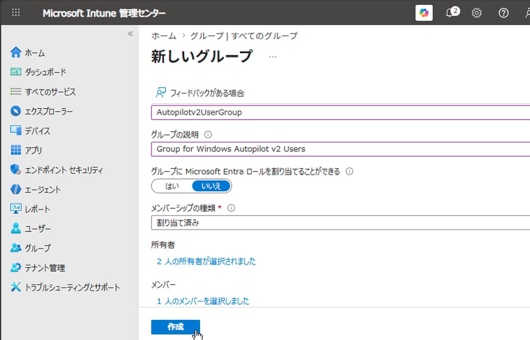Click the Agents icon in sidebar
The image size is (530, 340).
point(15,189)
